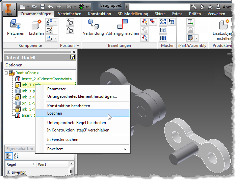The width and height of the screenshot is (236, 180).
Task: Expand the quick access toolbar overflow arrows
Action: (87, 7)
